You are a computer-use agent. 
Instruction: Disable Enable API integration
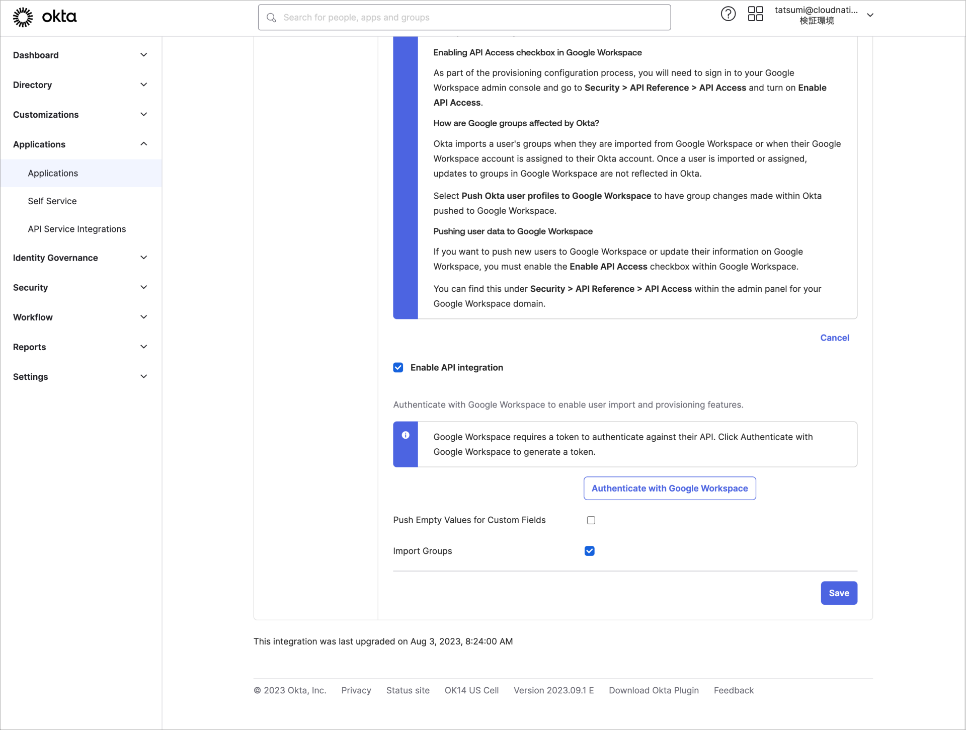point(398,367)
